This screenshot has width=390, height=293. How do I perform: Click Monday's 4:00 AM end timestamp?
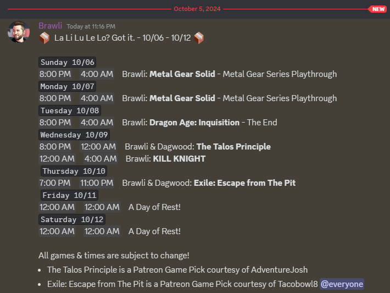click(97, 98)
